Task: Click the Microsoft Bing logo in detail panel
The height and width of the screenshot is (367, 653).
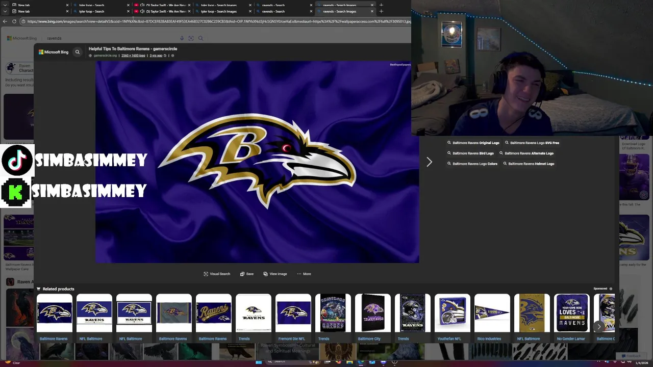Action: 54,52
